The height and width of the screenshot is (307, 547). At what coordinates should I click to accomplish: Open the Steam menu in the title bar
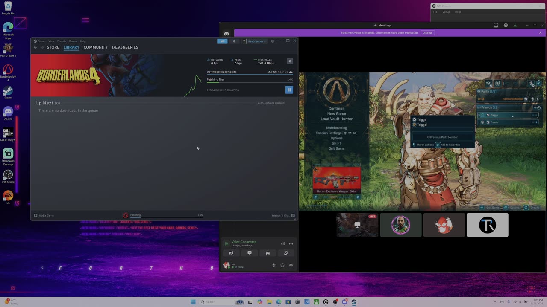click(x=41, y=41)
